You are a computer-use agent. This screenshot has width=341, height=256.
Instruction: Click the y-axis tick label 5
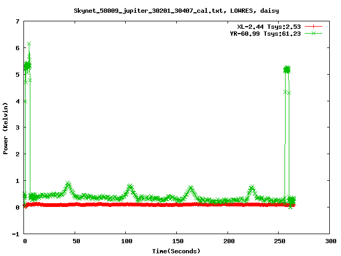[18, 75]
